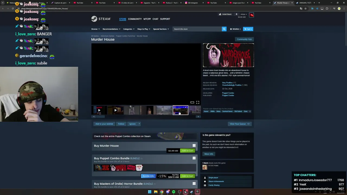Open File Explorer from the taskbar
Image resolution: width=347 pixels, height=195 pixels.
click(156, 192)
